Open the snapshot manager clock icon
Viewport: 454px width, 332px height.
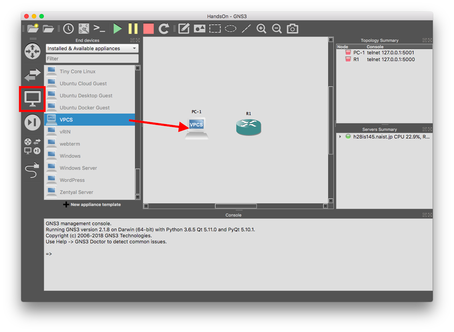(68, 29)
